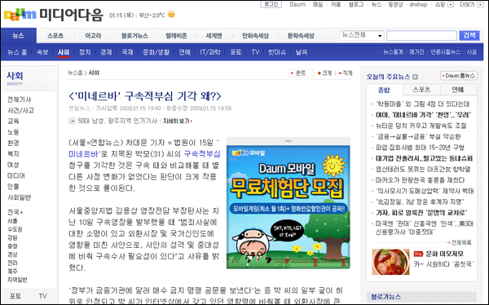Open 사건/사고 in left sidebar
Image resolution: width=489 pixels, height=305 pixels.
[20, 111]
